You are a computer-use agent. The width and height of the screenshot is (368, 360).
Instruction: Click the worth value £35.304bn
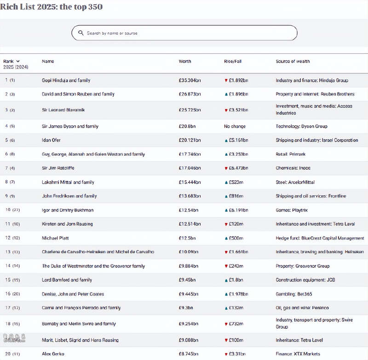(x=190, y=80)
